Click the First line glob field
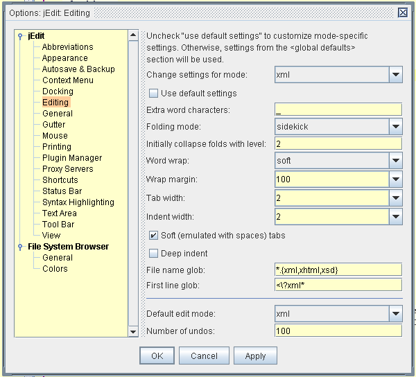This screenshot has width=416, height=377. coord(338,285)
